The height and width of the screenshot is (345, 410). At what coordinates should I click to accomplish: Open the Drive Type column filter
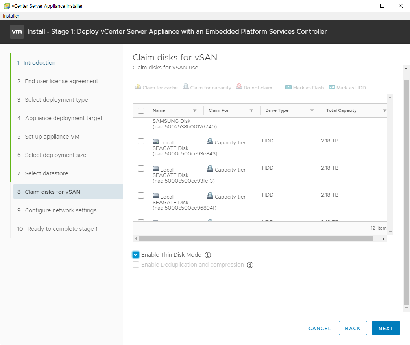[x=312, y=111]
